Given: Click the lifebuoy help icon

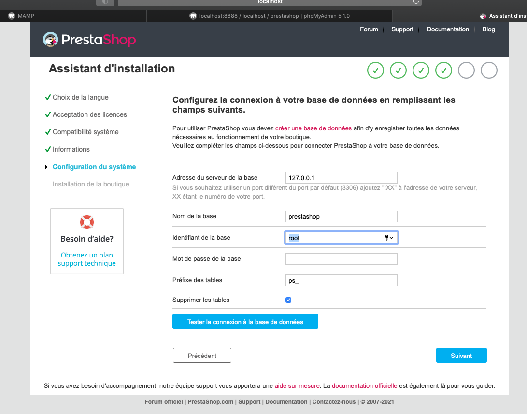Looking at the screenshot, I should tap(87, 222).
